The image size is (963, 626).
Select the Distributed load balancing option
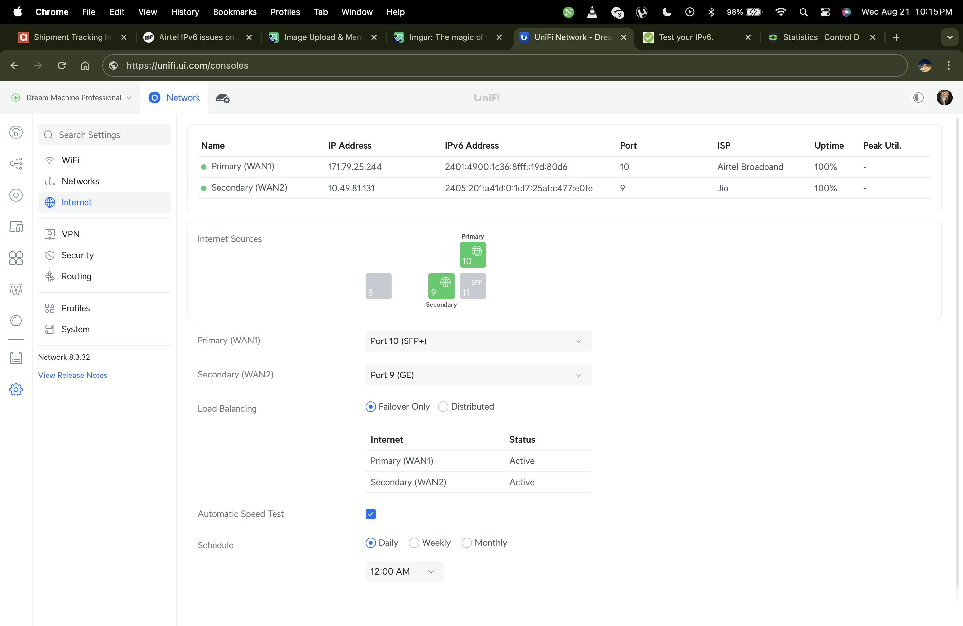click(443, 407)
